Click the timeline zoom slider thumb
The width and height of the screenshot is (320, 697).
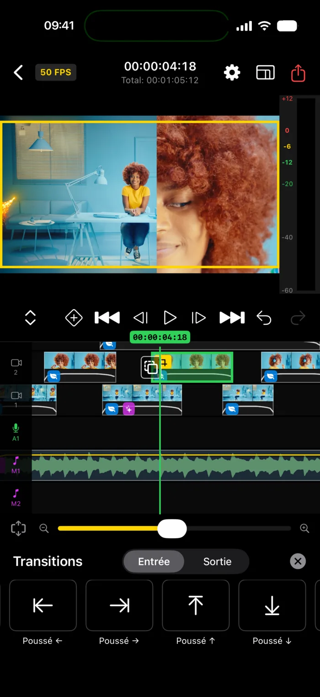tap(172, 528)
